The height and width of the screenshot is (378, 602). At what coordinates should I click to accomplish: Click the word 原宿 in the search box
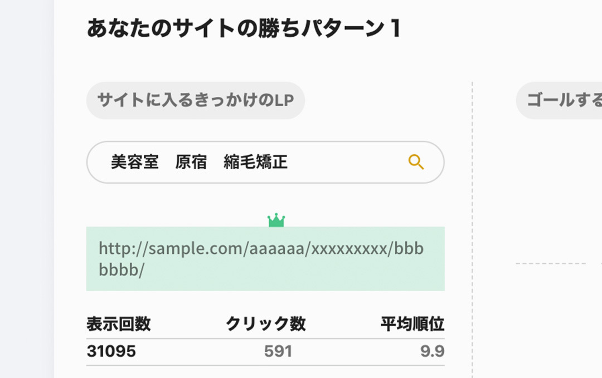point(191,162)
